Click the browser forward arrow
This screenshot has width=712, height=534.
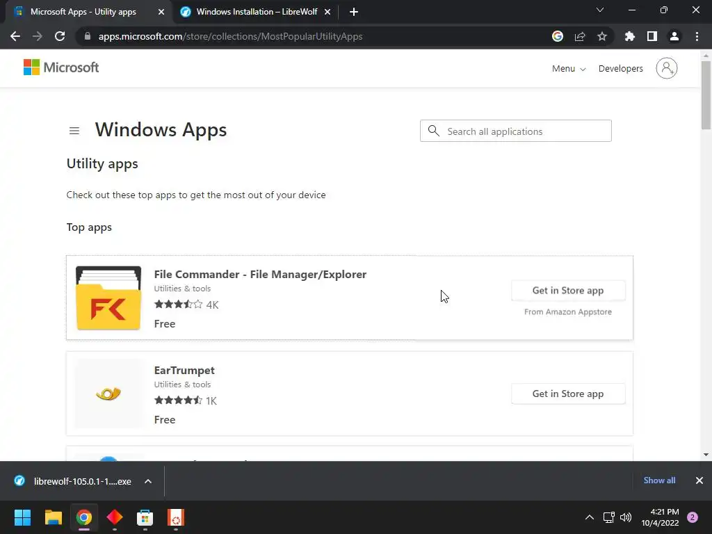coord(38,36)
